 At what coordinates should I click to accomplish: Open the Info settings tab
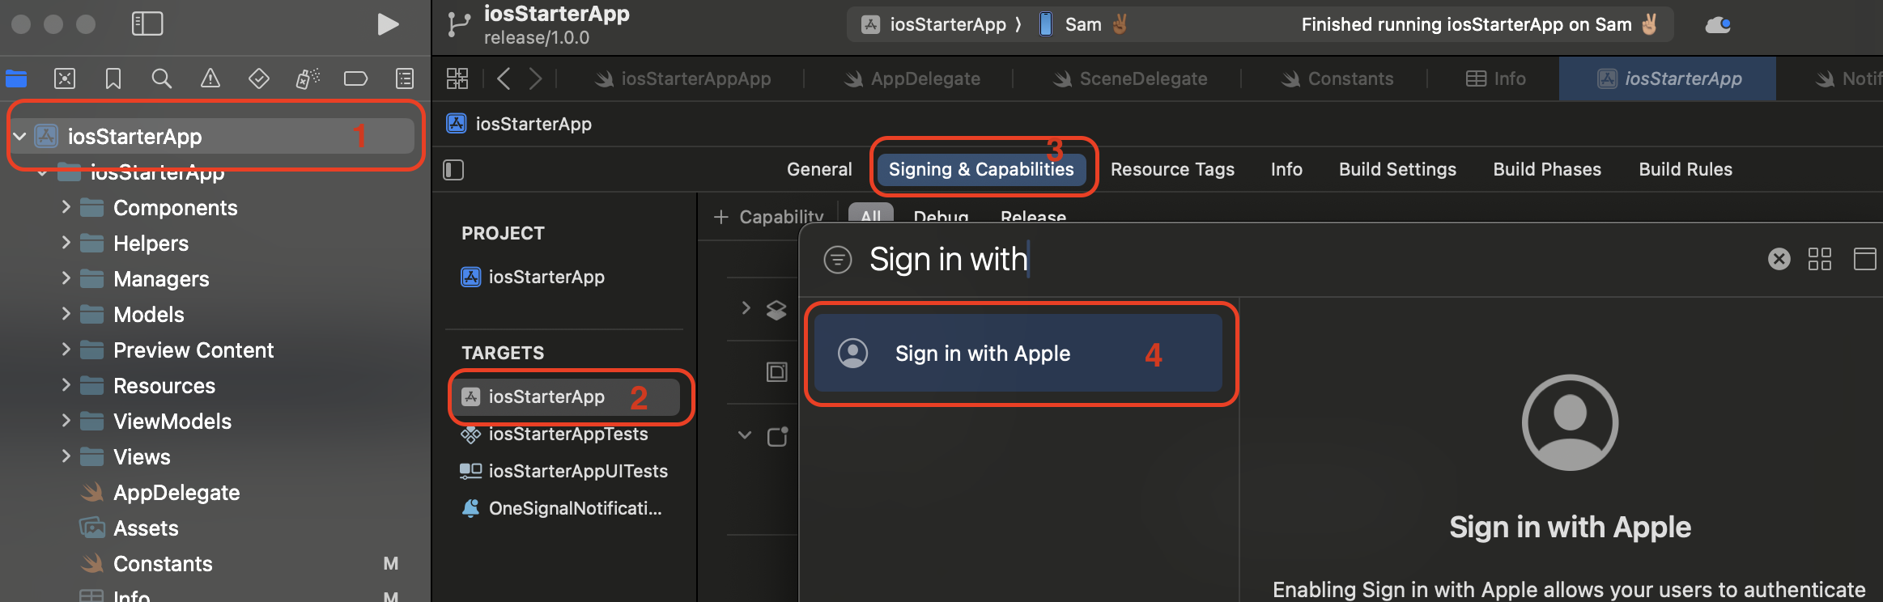[x=1286, y=169]
